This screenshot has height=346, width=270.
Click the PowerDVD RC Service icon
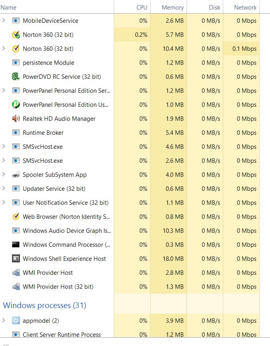(x=16, y=76)
